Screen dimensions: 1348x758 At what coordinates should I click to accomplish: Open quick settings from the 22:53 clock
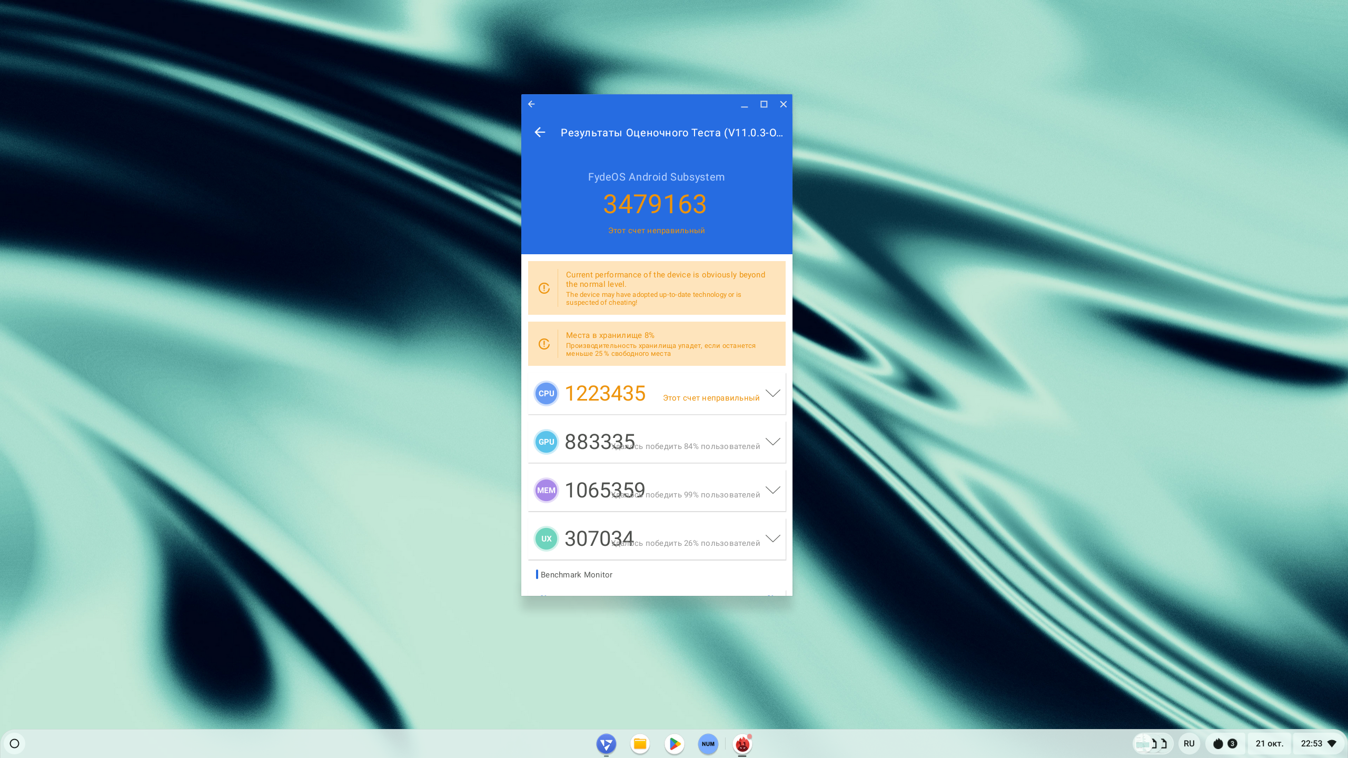pyautogui.click(x=1317, y=744)
